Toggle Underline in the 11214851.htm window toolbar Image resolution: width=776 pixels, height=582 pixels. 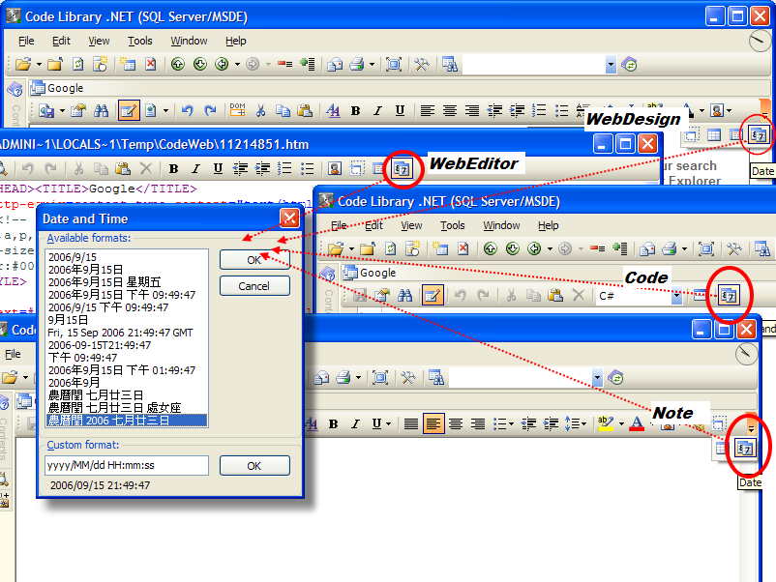point(218,169)
